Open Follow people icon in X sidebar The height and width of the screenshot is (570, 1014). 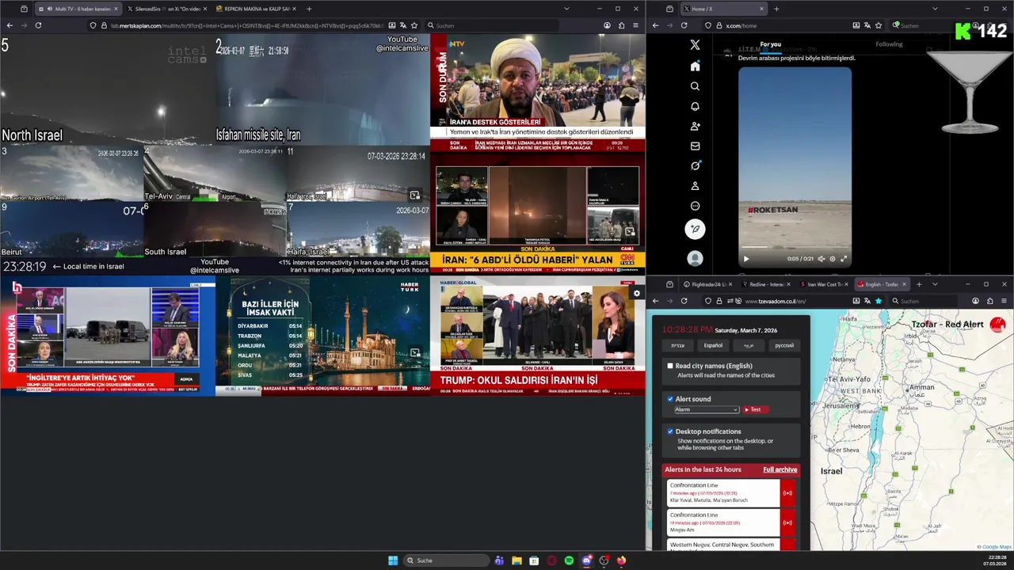[x=695, y=126]
